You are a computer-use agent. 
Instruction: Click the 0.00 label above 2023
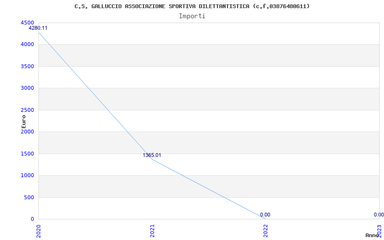pos(379,215)
